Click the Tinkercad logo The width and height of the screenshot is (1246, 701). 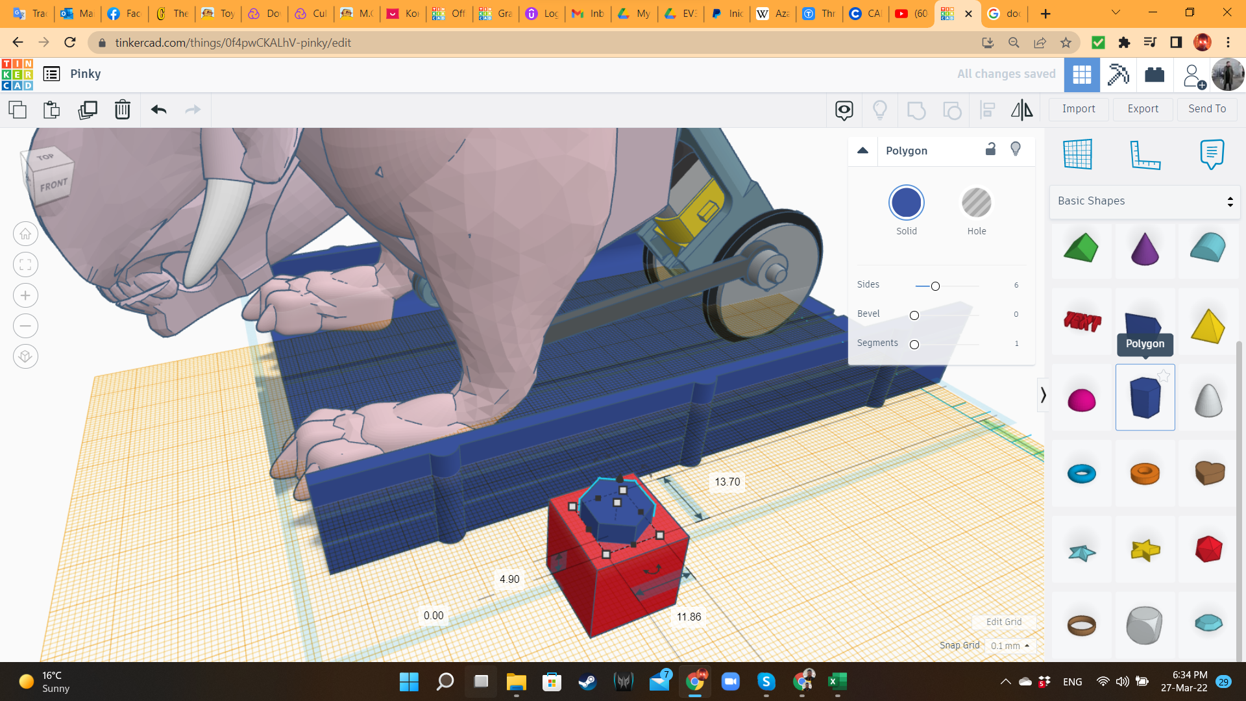tap(18, 74)
